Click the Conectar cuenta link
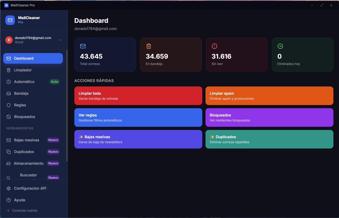Viewport: 339px width, 218px height. 25,211
